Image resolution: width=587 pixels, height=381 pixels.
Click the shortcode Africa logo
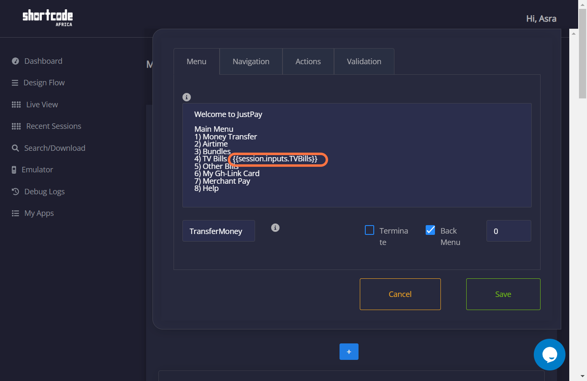(48, 18)
